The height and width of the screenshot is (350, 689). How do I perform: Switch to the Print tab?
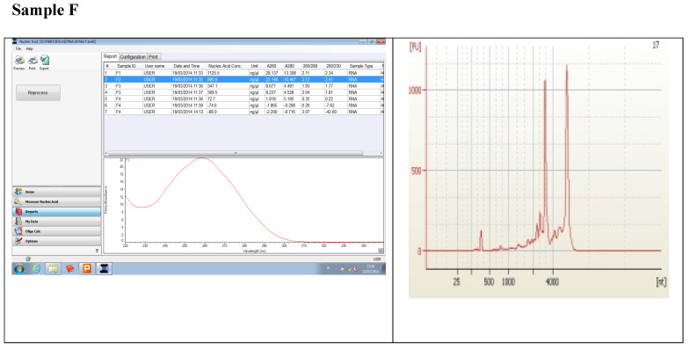[x=153, y=57]
